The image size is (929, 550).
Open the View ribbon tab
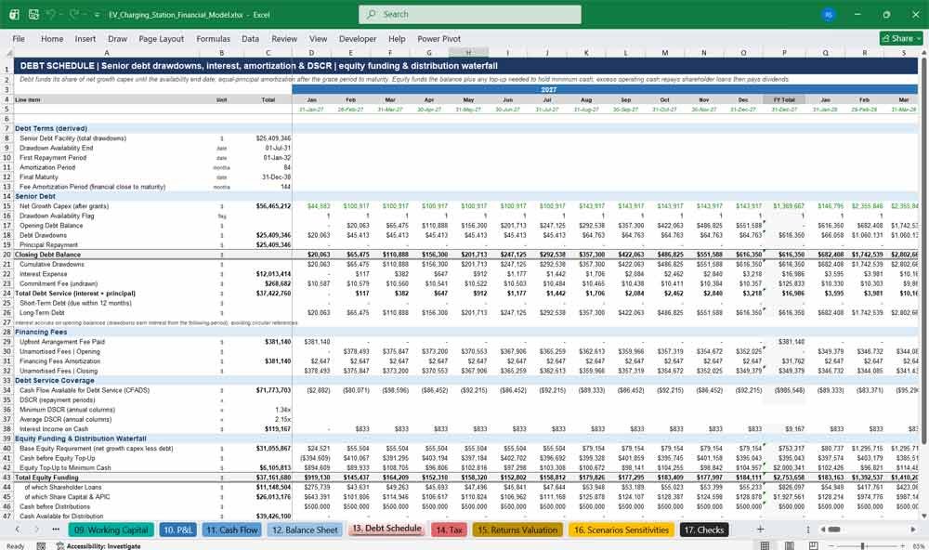click(x=318, y=38)
